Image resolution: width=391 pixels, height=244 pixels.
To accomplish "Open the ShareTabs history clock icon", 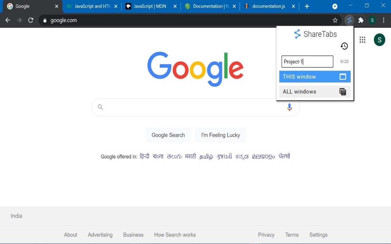I will [344, 46].
